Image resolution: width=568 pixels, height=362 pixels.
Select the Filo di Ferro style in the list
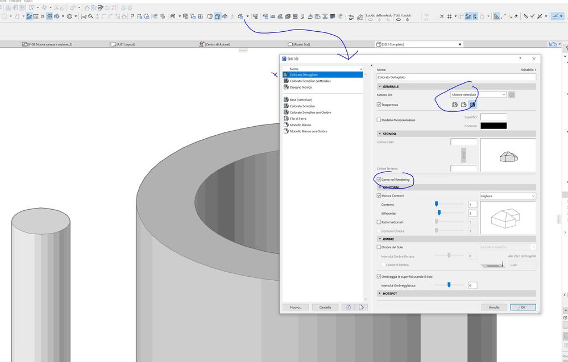pyautogui.click(x=297, y=118)
